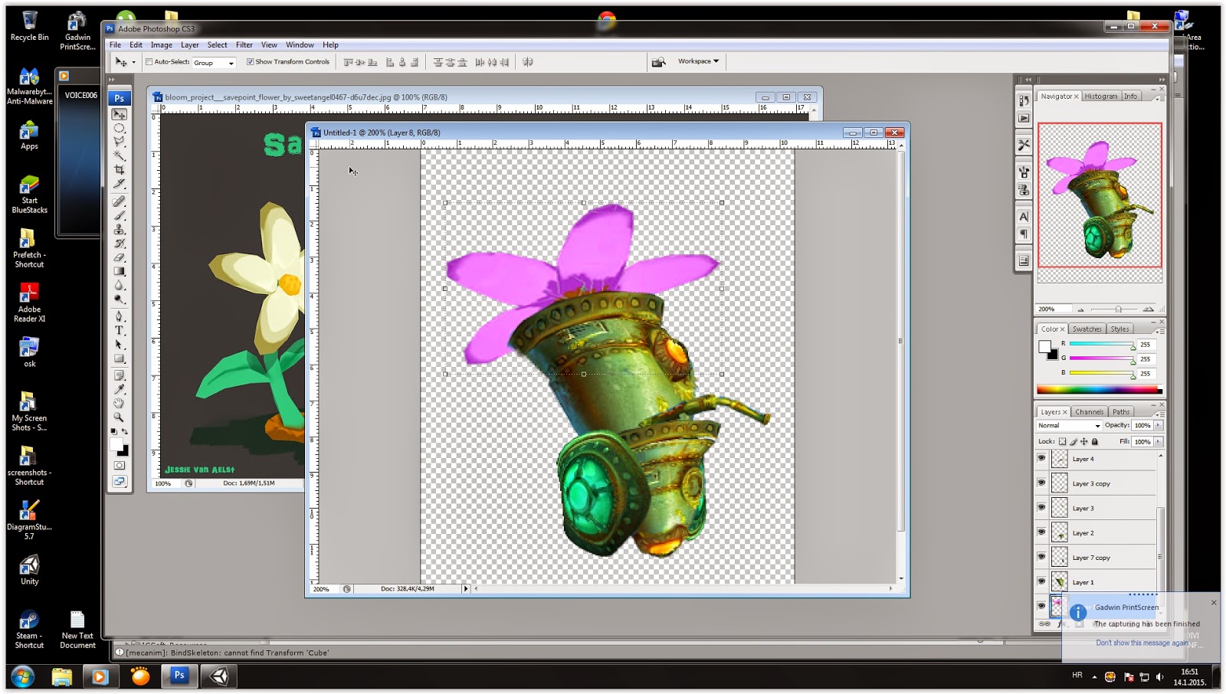Viewport: 1226px width, 694px height.
Task: Click the Windows Start button
Action: tap(22, 676)
